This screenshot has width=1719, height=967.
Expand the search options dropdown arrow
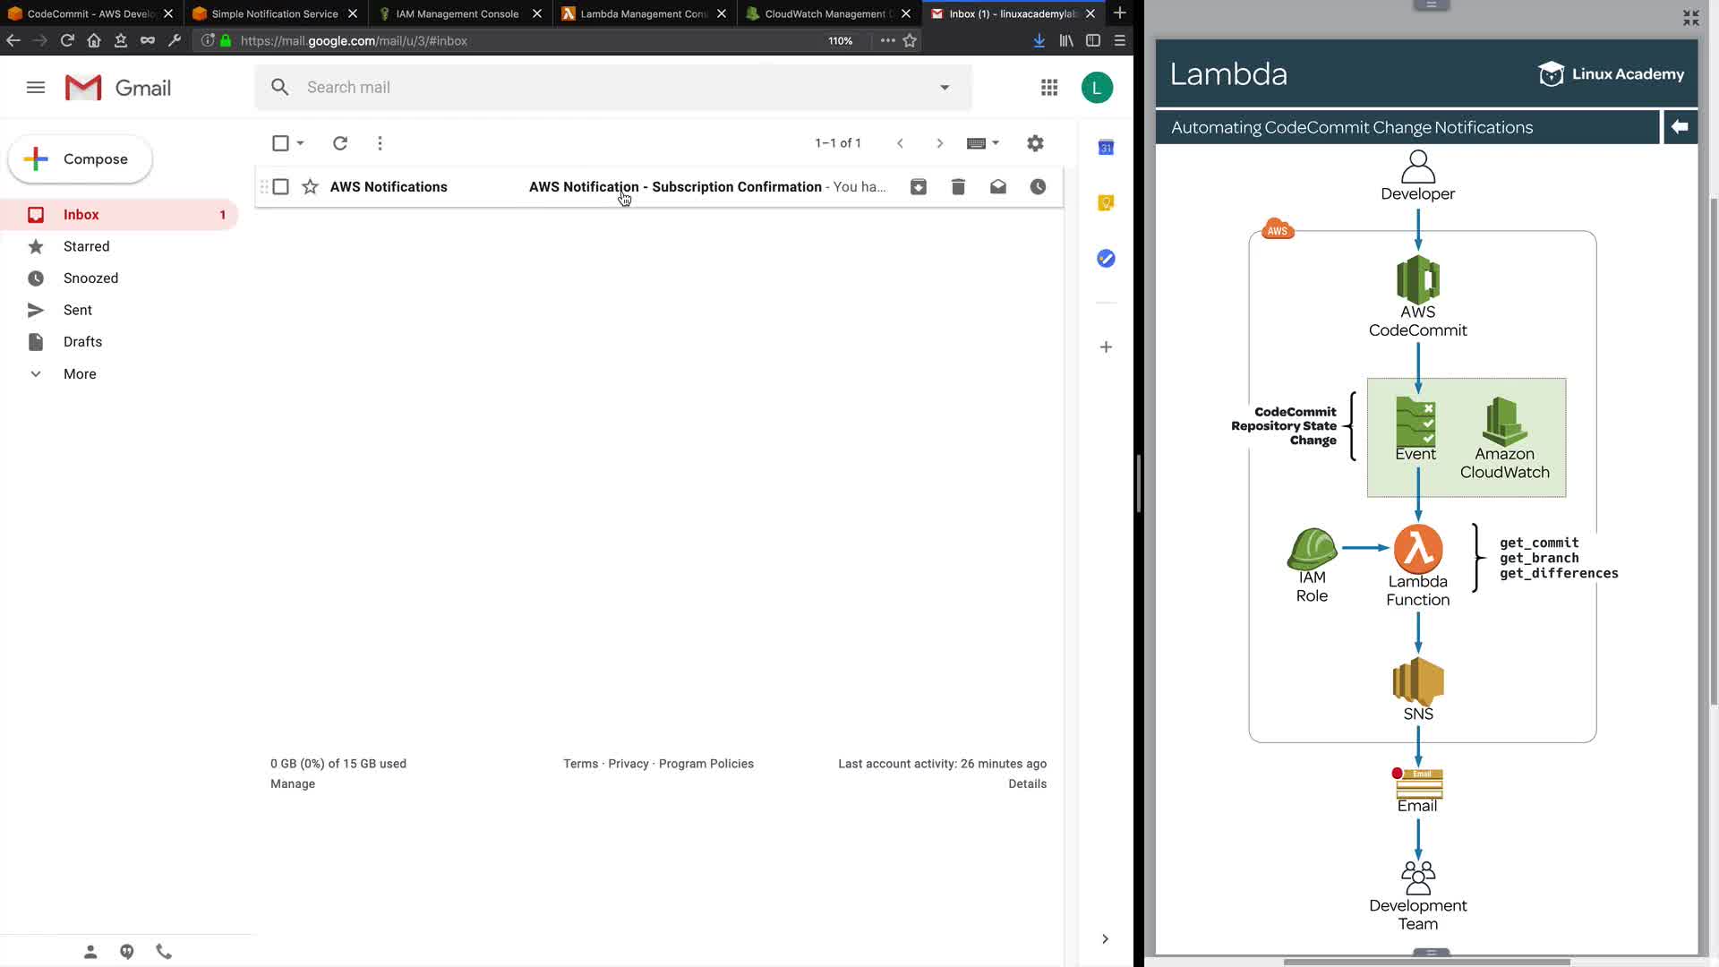pos(945,88)
